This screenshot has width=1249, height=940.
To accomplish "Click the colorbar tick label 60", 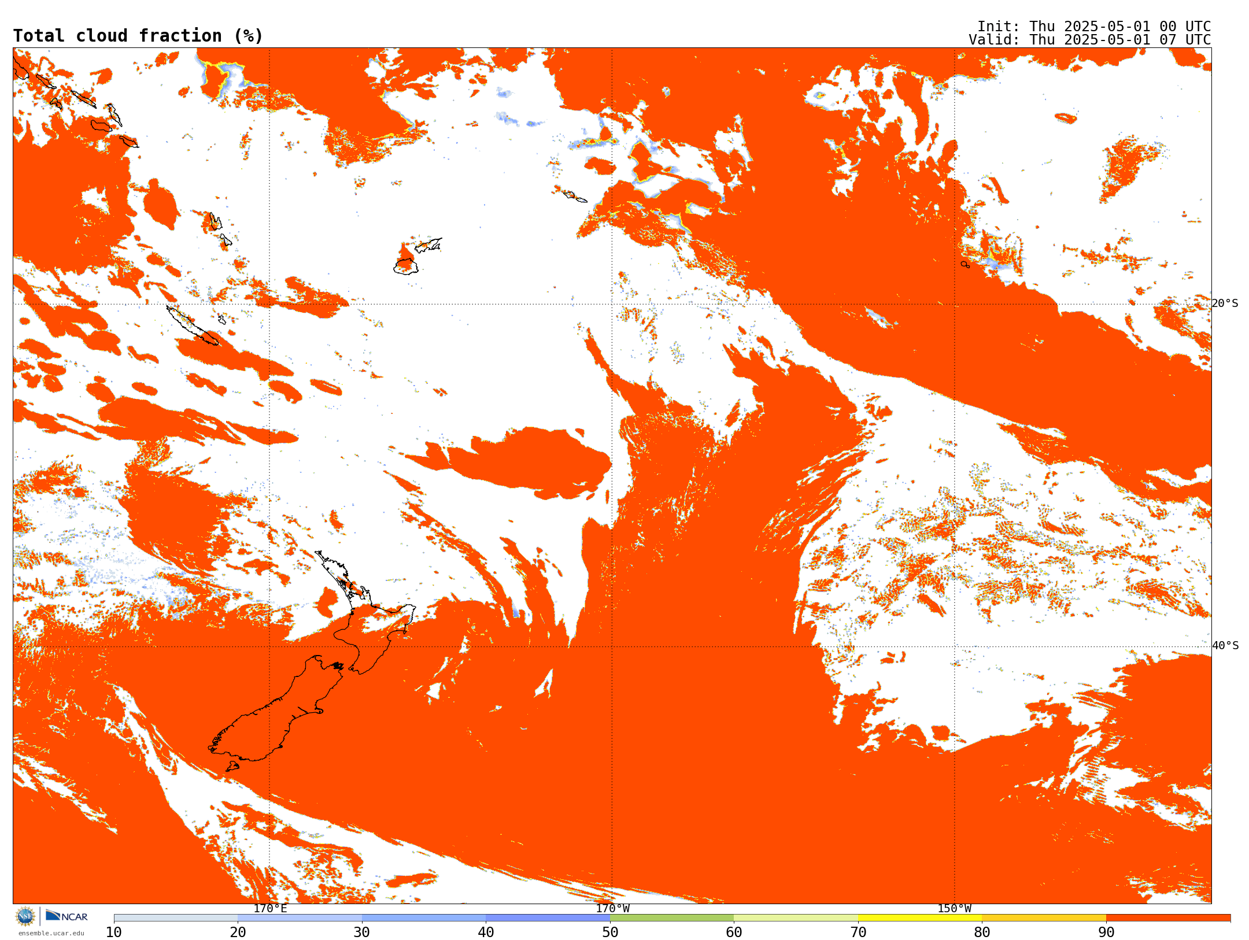I will [x=734, y=932].
